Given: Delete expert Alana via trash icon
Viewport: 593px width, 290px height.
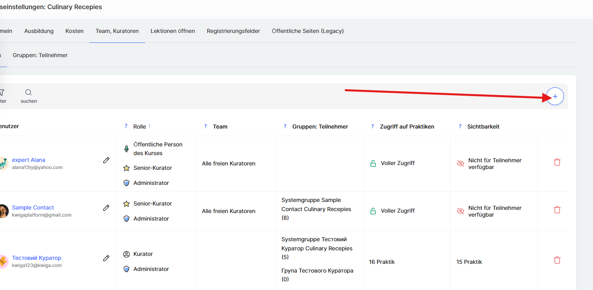Looking at the screenshot, I should pyautogui.click(x=557, y=162).
